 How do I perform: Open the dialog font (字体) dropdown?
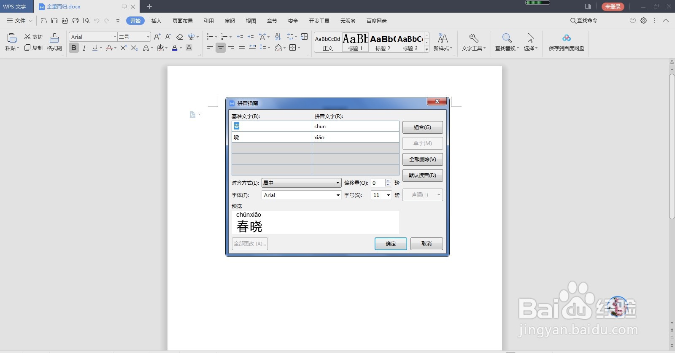tap(301, 195)
